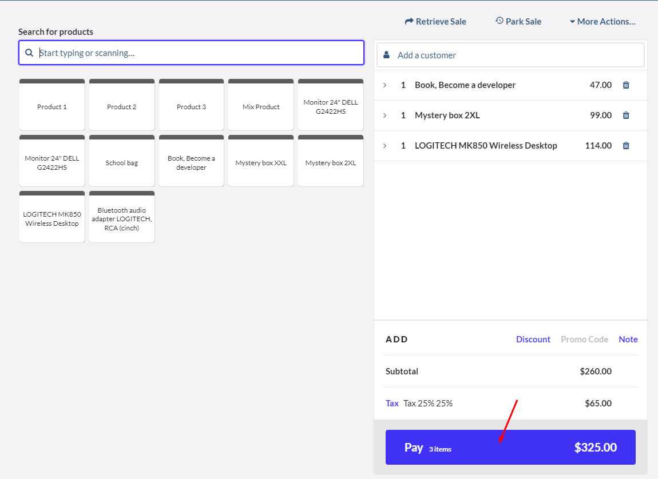The height and width of the screenshot is (479, 658).
Task: Open the More Actions dropdown
Action: pyautogui.click(x=602, y=22)
